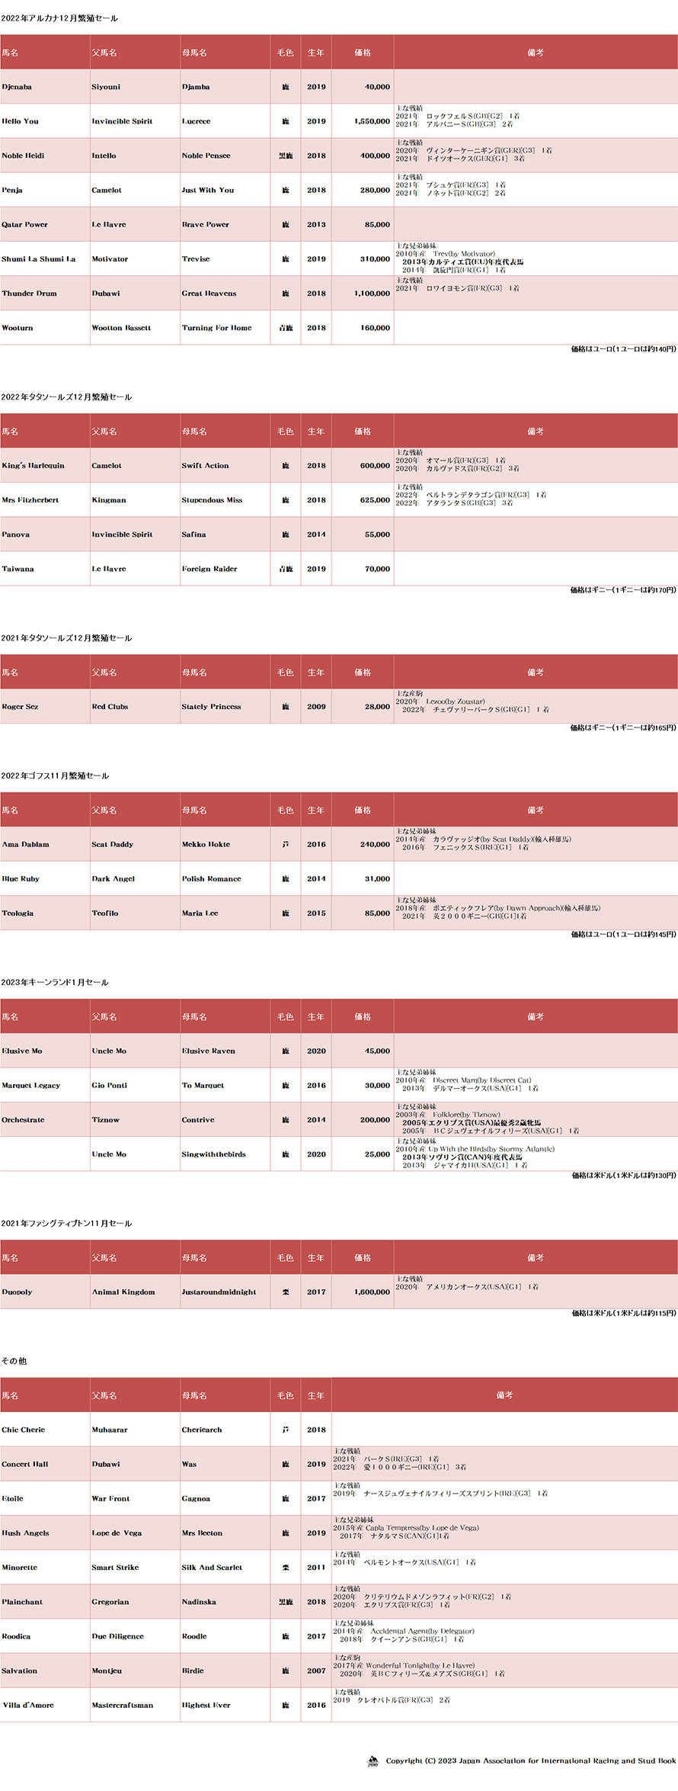Click the sire name Red Clubs
Screen dimensions: 678x1791
click(x=110, y=707)
